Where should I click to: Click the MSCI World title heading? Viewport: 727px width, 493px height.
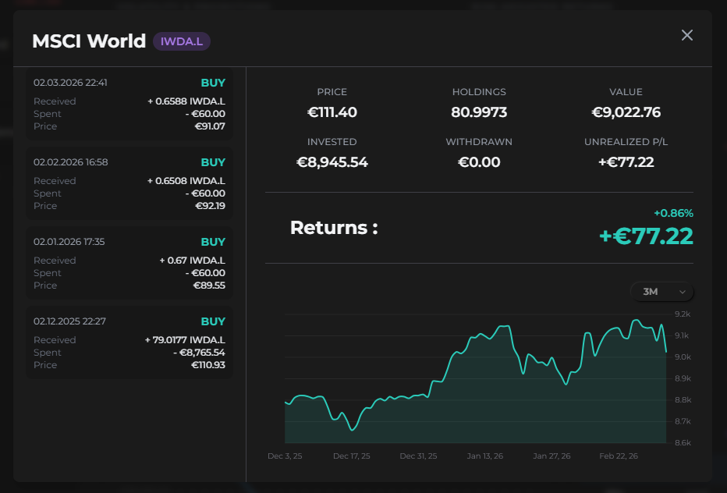[x=89, y=41]
